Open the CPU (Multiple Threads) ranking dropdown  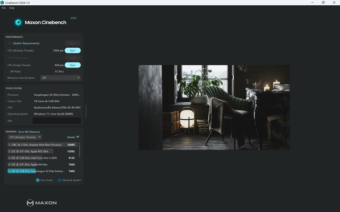pos(25,137)
